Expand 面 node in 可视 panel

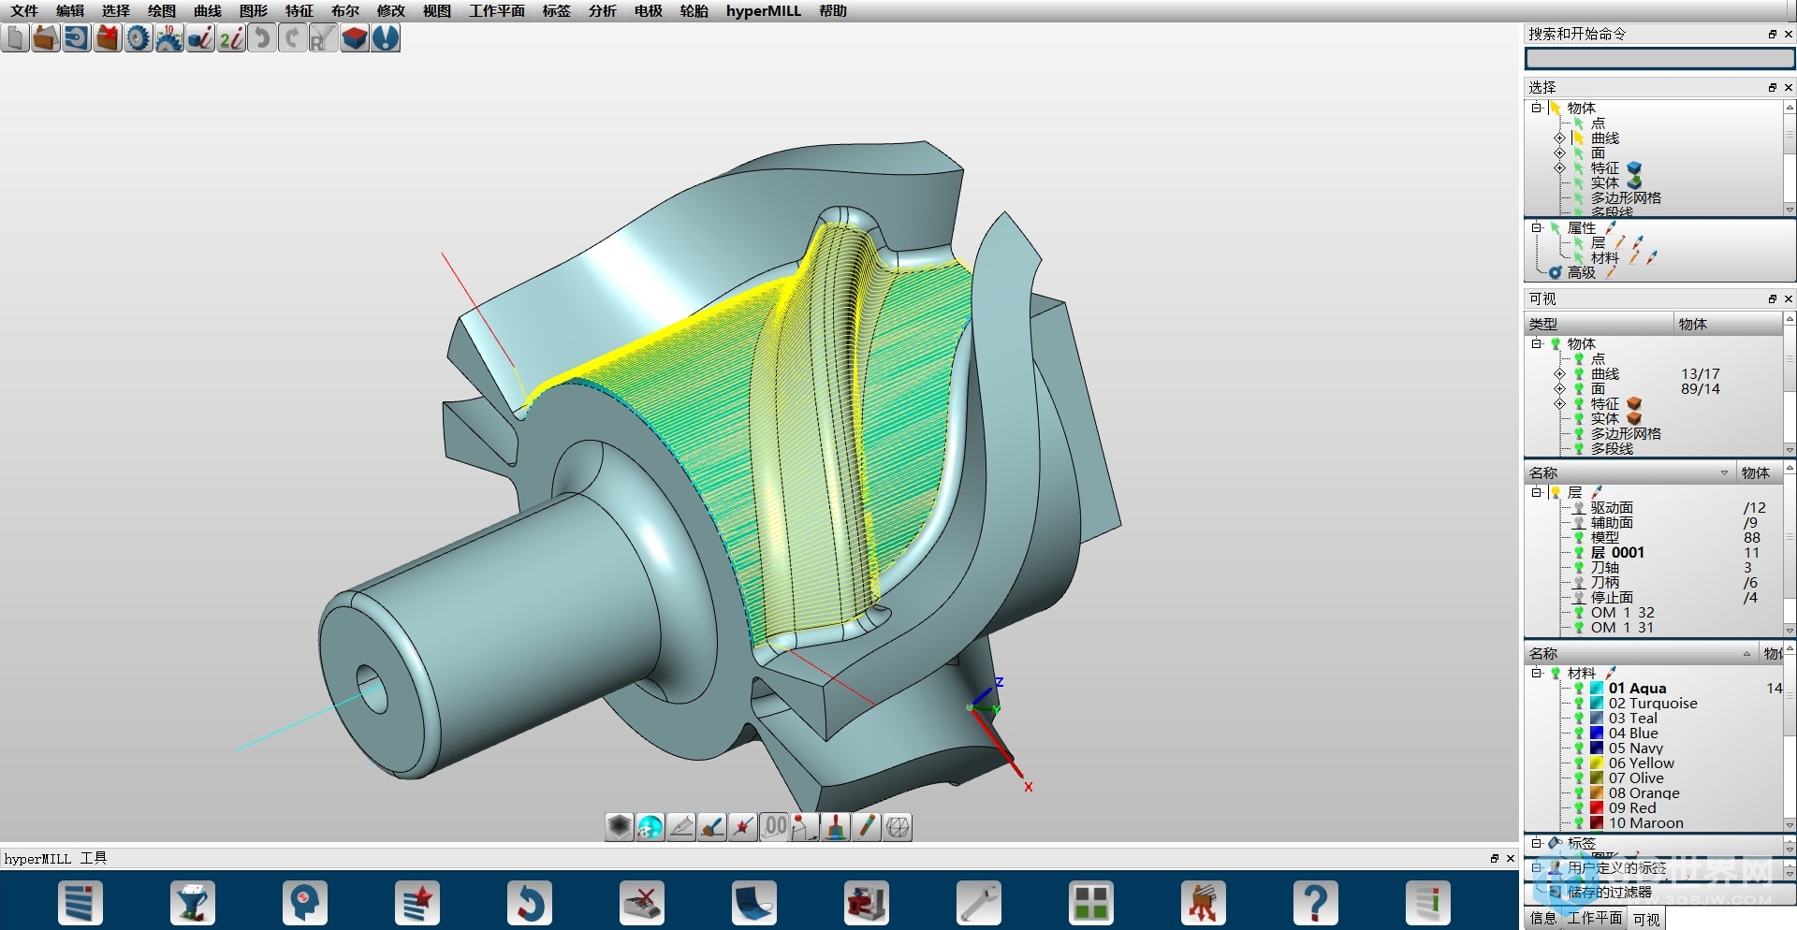(x=1559, y=389)
